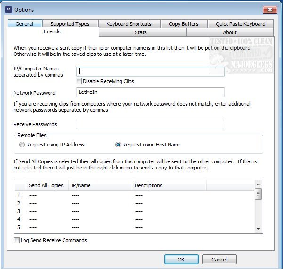The image size is (283, 269).
Task: Click the Descriptions column header
Action: 169,185
